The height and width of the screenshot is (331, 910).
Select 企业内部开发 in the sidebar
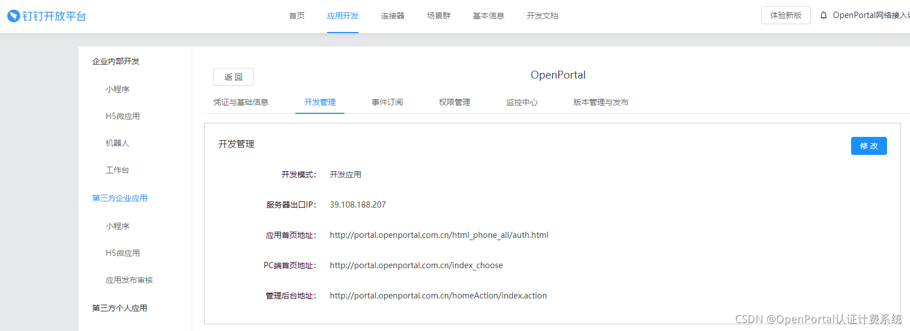click(x=116, y=61)
